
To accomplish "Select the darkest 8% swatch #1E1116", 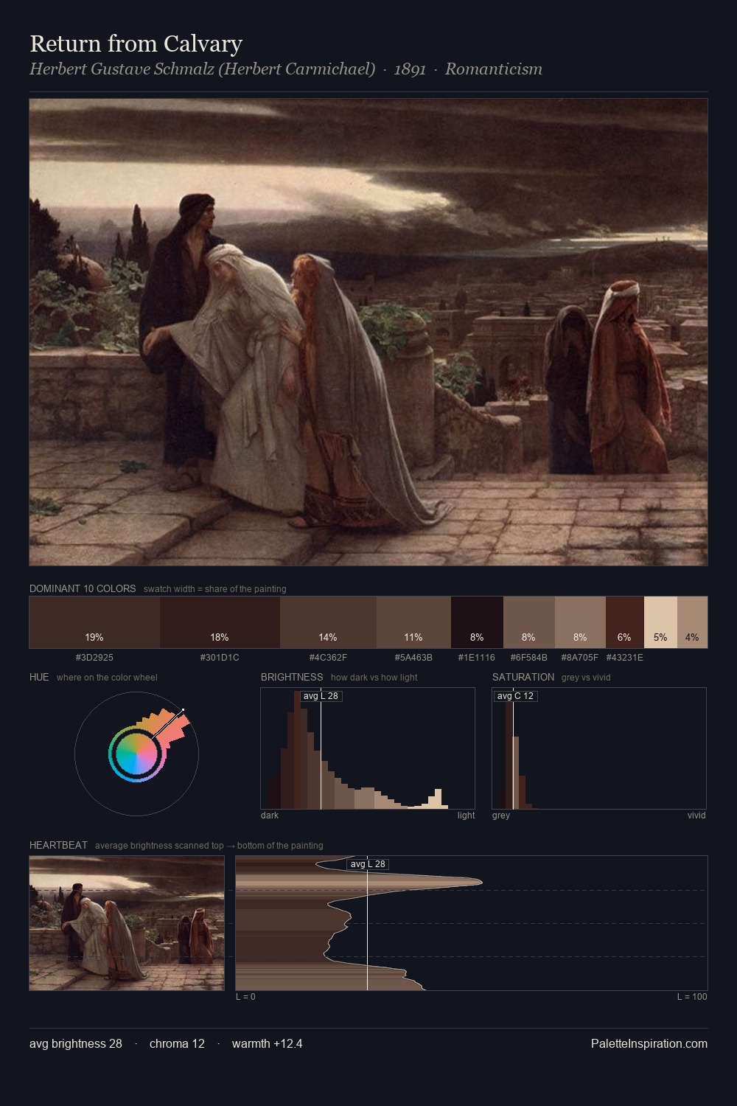I will point(477,622).
